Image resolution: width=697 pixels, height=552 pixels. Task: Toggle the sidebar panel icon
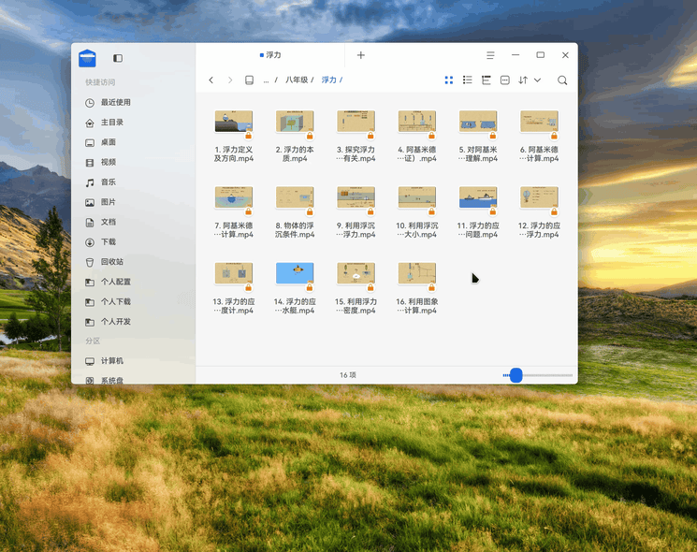coord(118,58)
